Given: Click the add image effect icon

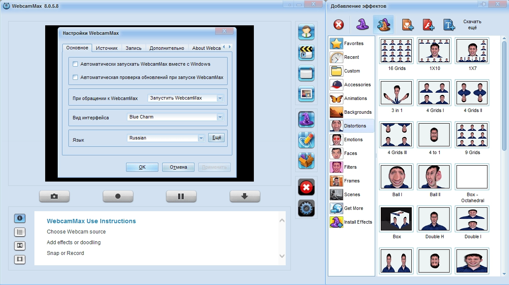Looking at the screenshot, I should pyautogui.click(x=408, y=24).
